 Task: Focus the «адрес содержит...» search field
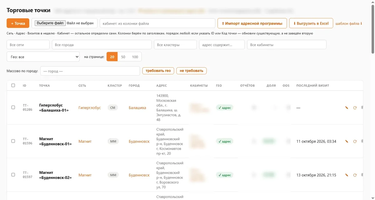pos(222,45)
